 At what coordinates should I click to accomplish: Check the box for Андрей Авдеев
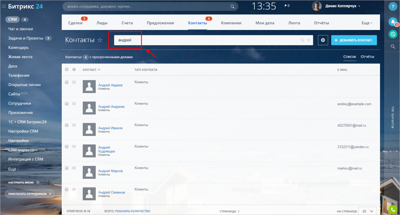pos(66,82)
